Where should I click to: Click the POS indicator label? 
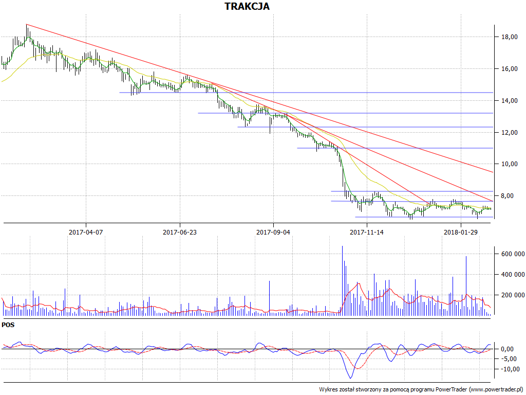point(8,325)
